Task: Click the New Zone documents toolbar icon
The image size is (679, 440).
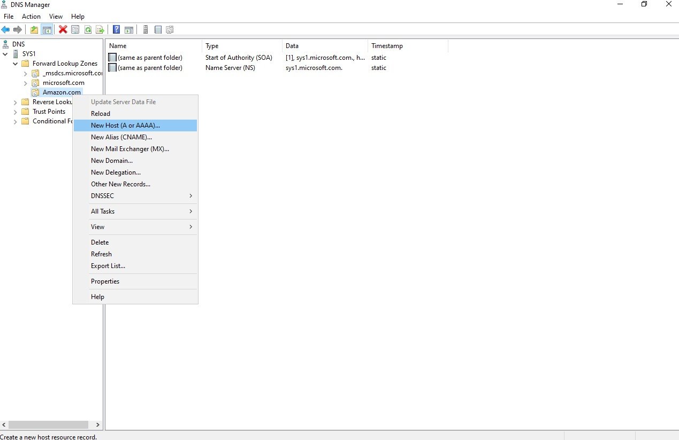Action: [170, 30]
